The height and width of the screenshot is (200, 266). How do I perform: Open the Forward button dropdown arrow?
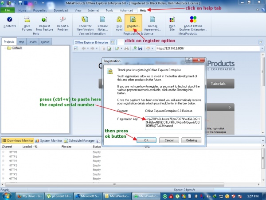click(x=97, y=48)
